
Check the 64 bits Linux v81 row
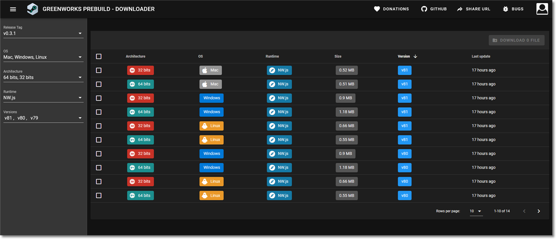[98, 140]
